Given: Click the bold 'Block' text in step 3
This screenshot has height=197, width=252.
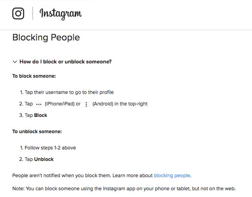Looking at the screenshot, I should tap(40, 115).
